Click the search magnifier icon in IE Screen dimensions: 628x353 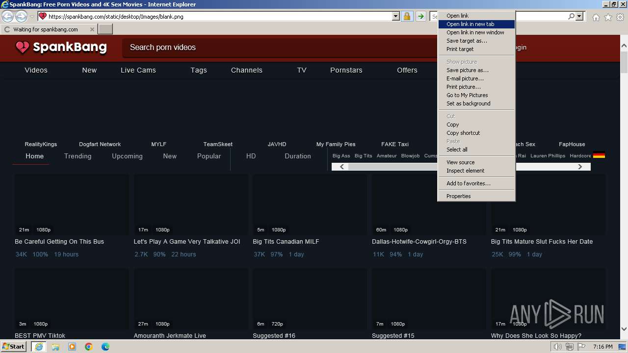point(571,17)
